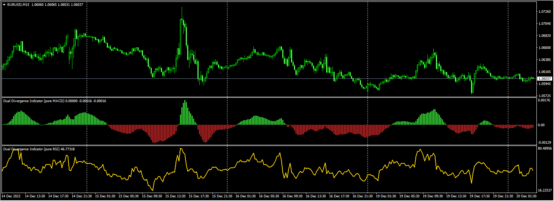This screenshot has width=554, height=201.
Task: Click the MACD scale value -0.00129
Action: [545, 142]
